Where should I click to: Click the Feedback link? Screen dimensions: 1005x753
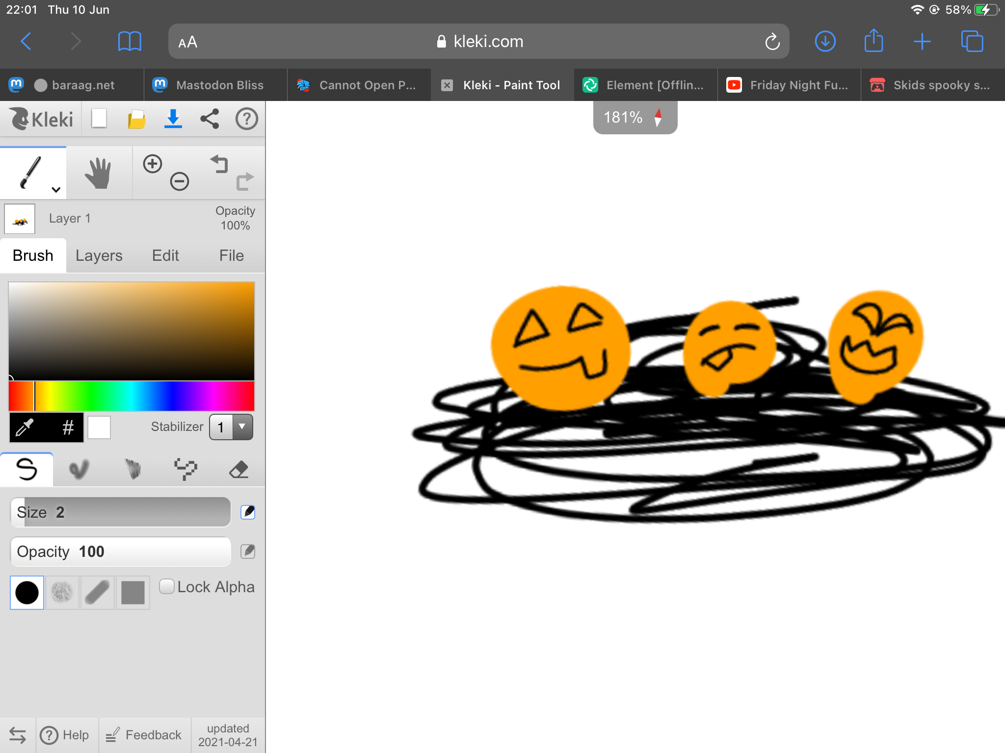[144, 735]
